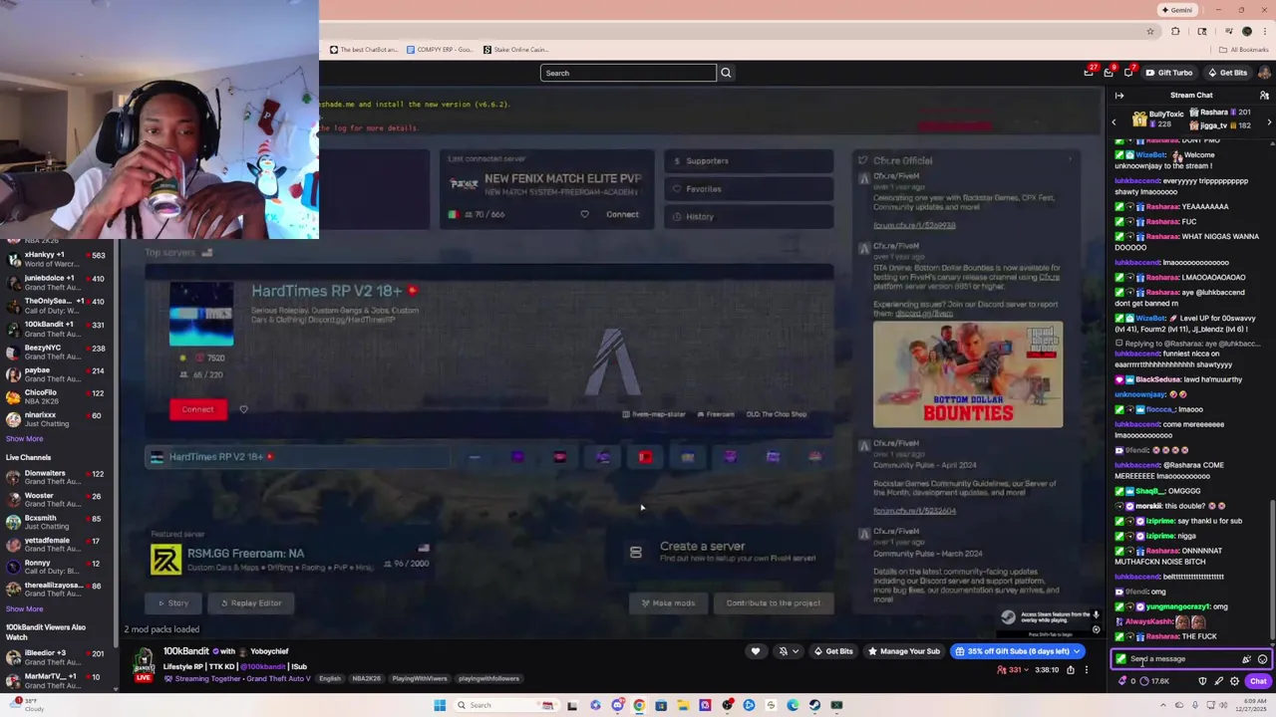
Task: Open Manage Your Sub button
Action: click(904, 651)
